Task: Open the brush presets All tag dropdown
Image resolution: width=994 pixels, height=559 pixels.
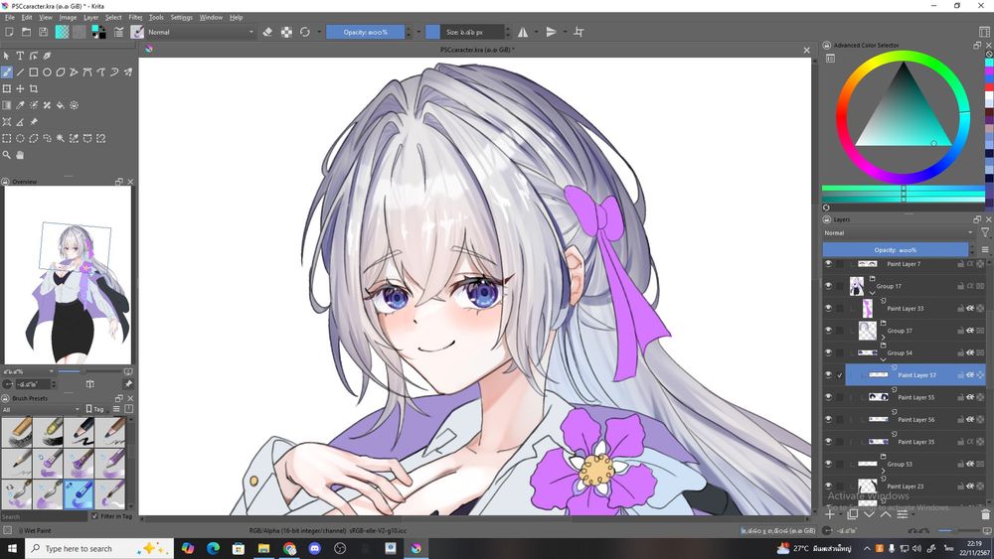Action: tap(41, 410)
